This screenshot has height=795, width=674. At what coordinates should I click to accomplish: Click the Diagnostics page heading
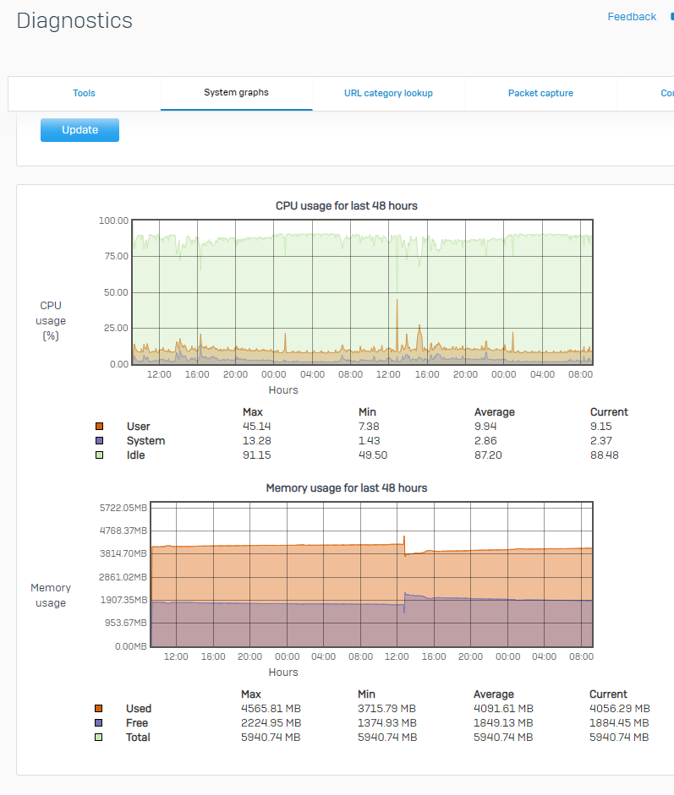74,21
